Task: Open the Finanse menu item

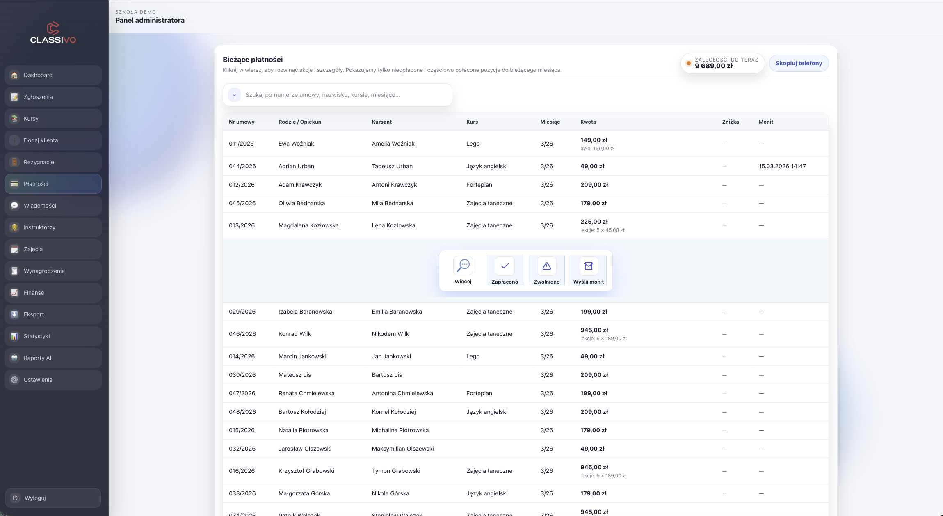Action: coord(53,293)
